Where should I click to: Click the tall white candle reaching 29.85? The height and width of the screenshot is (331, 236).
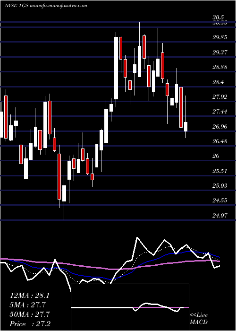(116, 68)
